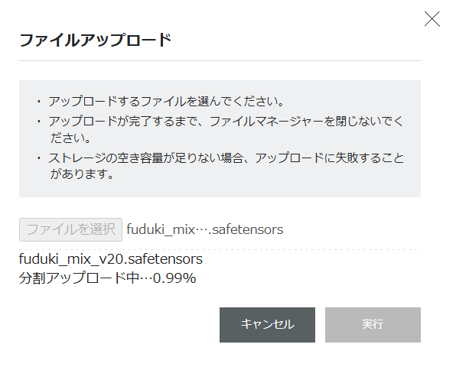Click the bullet dot before アップロードが完了
456x367 pixels.
(x=39, y=121)
